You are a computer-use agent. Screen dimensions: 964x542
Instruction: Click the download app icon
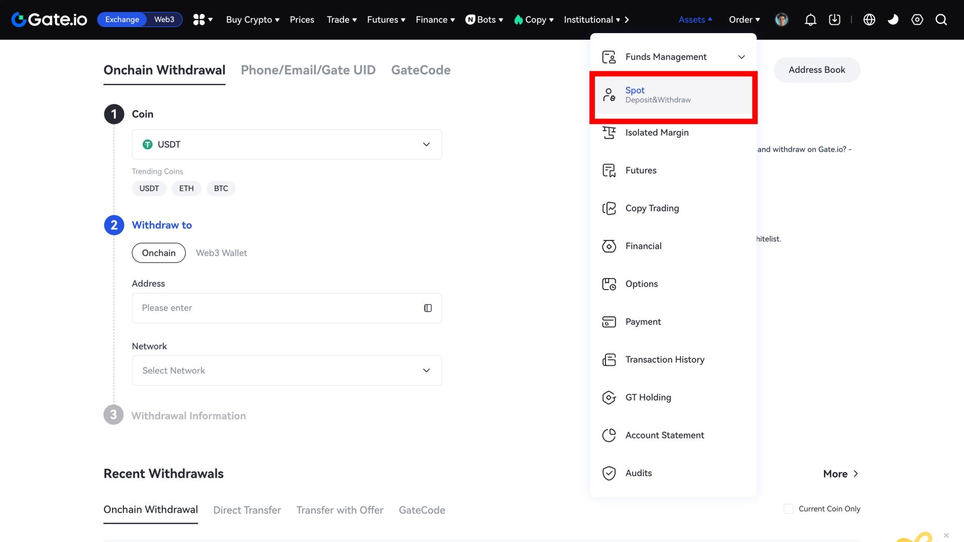tap(834, 20)
